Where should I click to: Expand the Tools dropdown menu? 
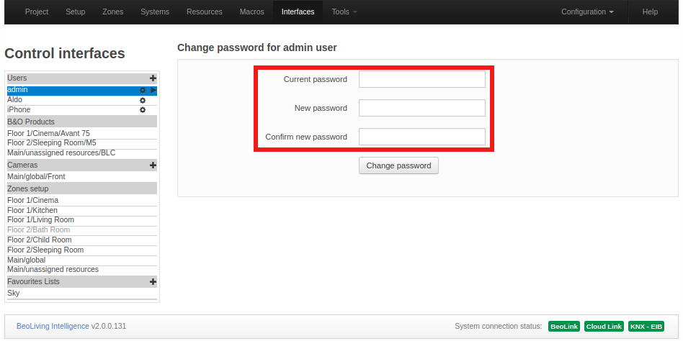click(x=344, y=12)
